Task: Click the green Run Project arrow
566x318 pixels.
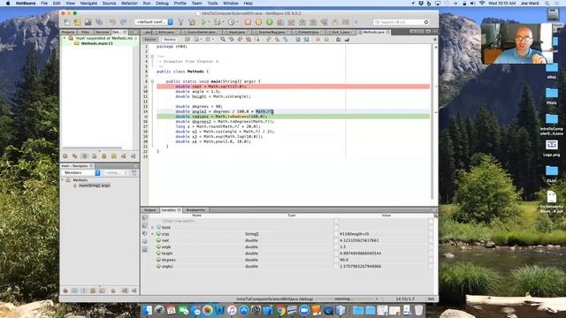Action: coord(203,22)
